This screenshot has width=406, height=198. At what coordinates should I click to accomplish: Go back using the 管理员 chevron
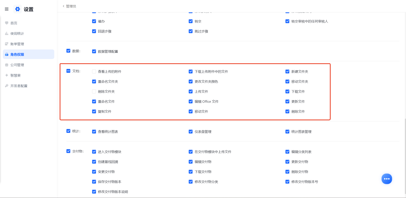coord(64,6)
